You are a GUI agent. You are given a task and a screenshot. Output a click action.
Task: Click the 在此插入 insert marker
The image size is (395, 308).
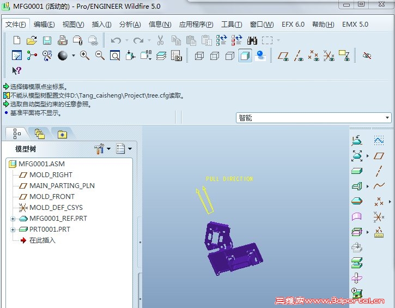[x=38, y=240]
